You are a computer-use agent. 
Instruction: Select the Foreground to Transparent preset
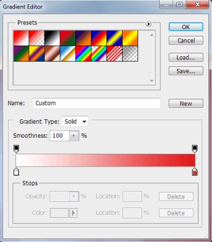pyautogui.click(x=36, y=38)
